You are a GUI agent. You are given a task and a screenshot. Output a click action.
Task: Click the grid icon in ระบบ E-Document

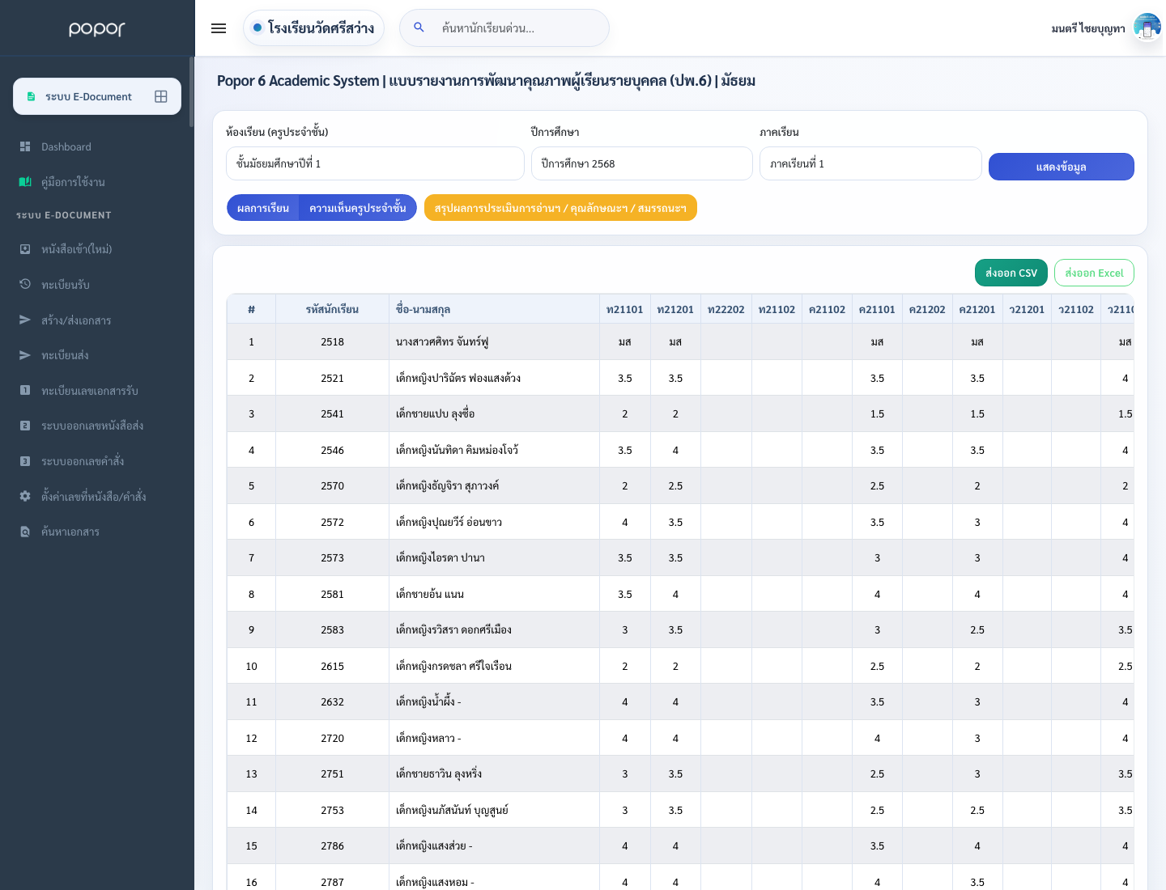[x=161, y=96]
